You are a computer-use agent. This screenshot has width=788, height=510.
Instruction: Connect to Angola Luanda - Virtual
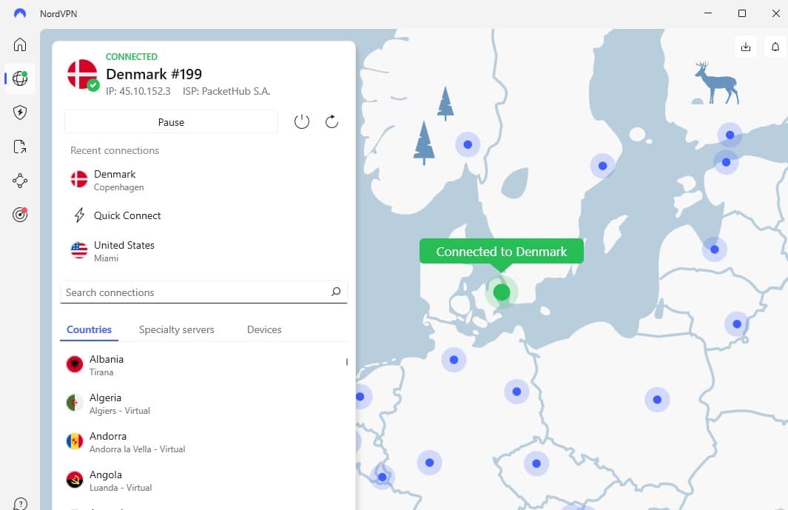pyautogui.click(x=203, y=480)
